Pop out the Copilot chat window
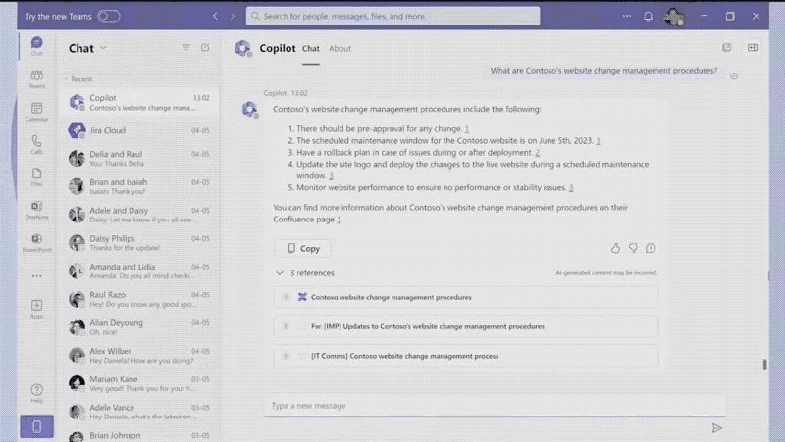The image size is (785, 442). 727,47
